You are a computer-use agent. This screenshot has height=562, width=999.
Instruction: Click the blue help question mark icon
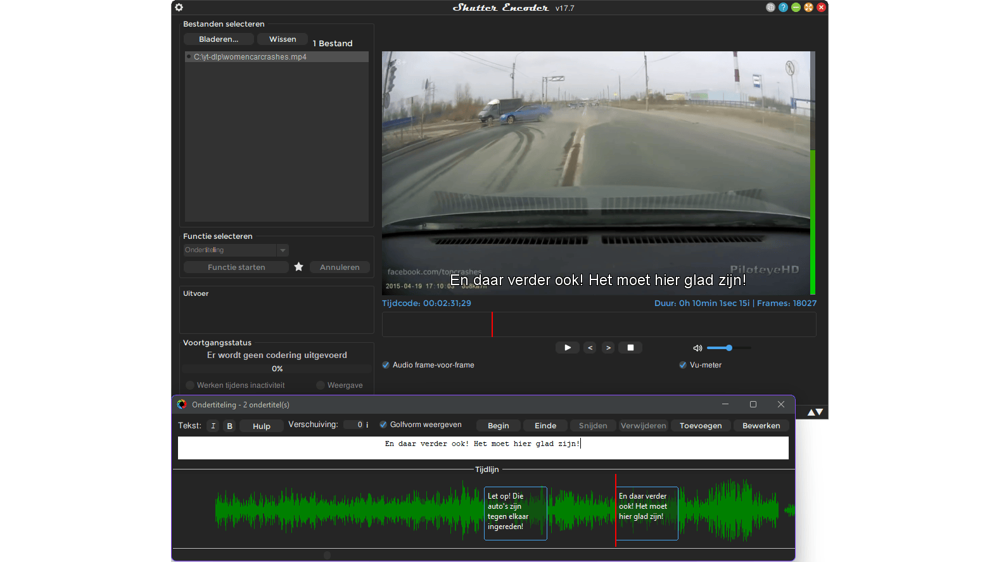(783, 8)
